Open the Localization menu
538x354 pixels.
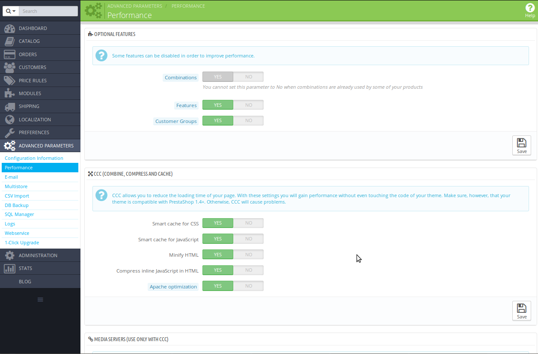(x=40, y=120)
